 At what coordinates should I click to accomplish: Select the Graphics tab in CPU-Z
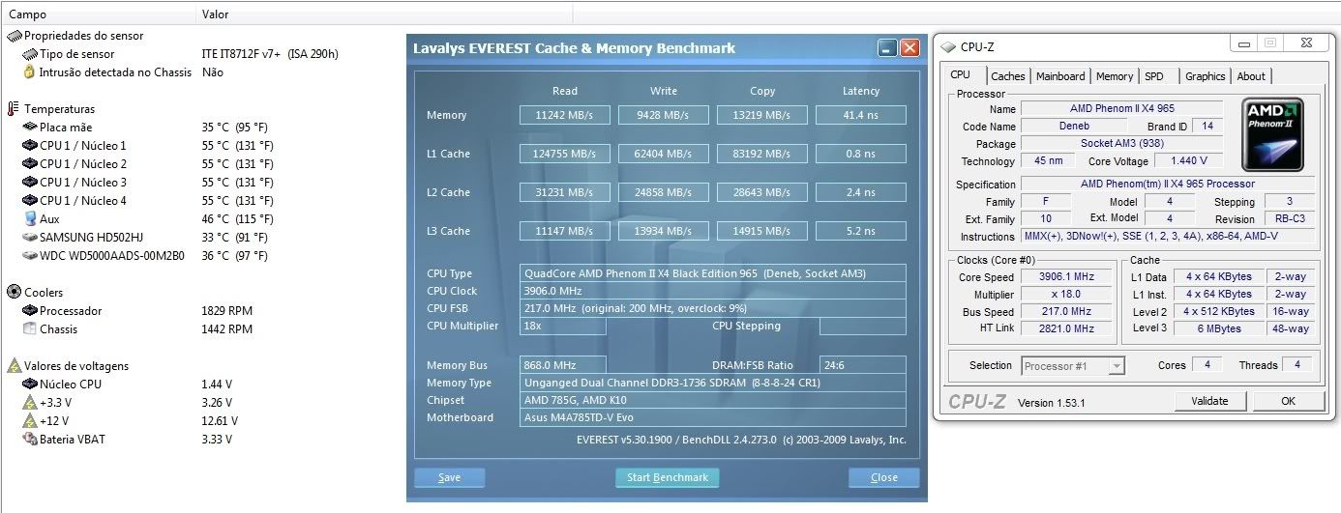point(1206,76)
